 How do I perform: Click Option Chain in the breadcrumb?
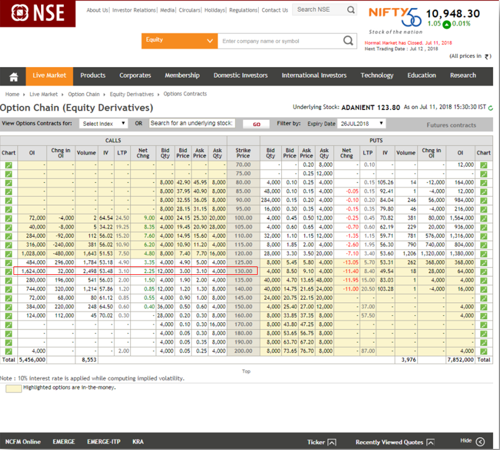(84, 94)
